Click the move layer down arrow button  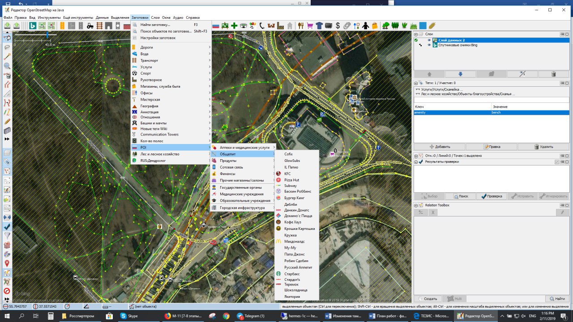click(460, 74)
